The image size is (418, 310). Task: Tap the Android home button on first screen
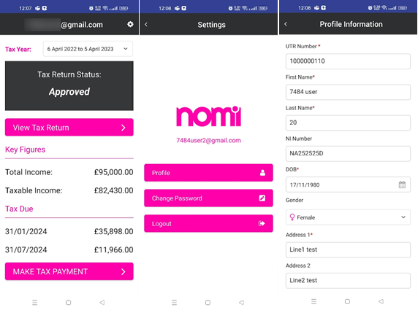[68, 302]
